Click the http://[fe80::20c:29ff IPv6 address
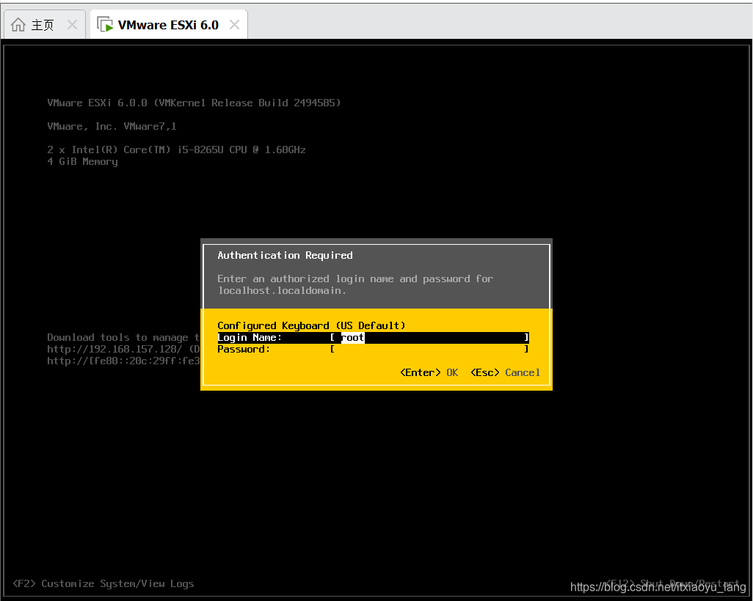 click(x=123, y=361)
